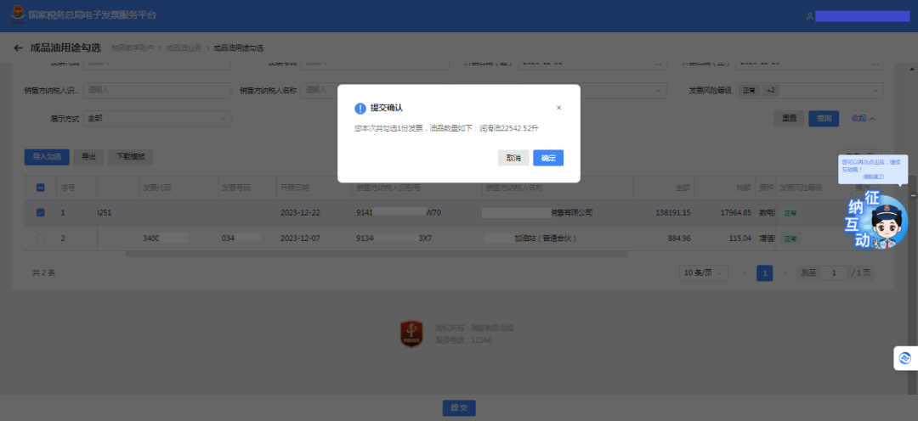Click the tax bureau emblem in the header
Viewport: 918px width, 421px height.
(17, 15)
